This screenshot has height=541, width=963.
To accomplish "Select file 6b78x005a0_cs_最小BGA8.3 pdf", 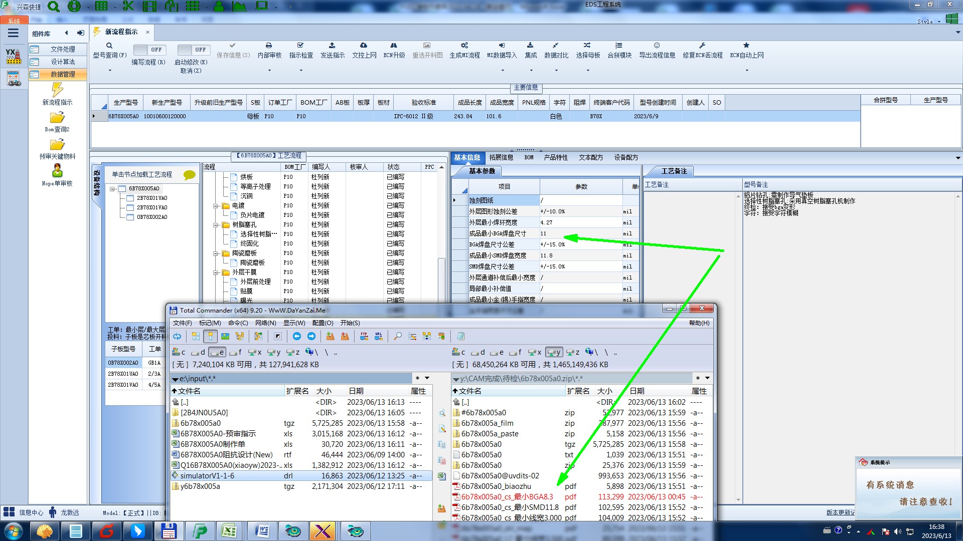I will point(507,497).
